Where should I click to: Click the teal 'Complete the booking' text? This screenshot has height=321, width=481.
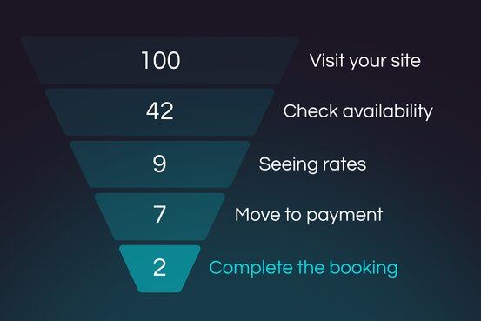(x=304, y=268)
